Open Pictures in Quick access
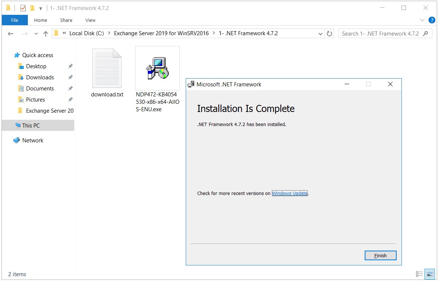Viewport: 439px width, 281px height. coord(35,100)
